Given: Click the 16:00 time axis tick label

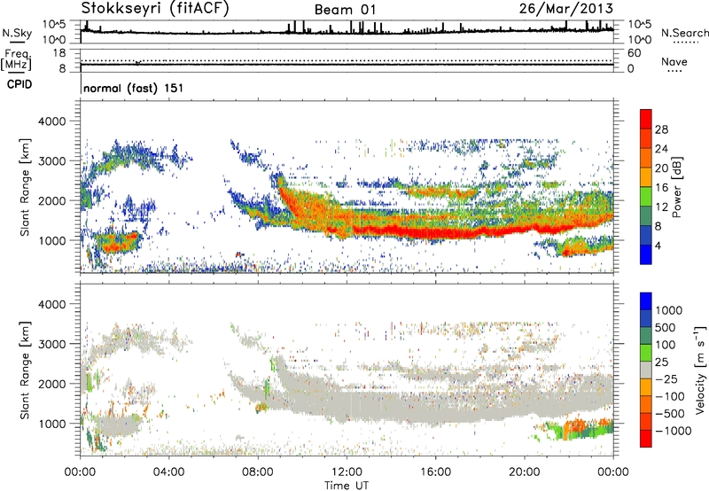Looking at the screenshot, I should [x=435, y=472].
